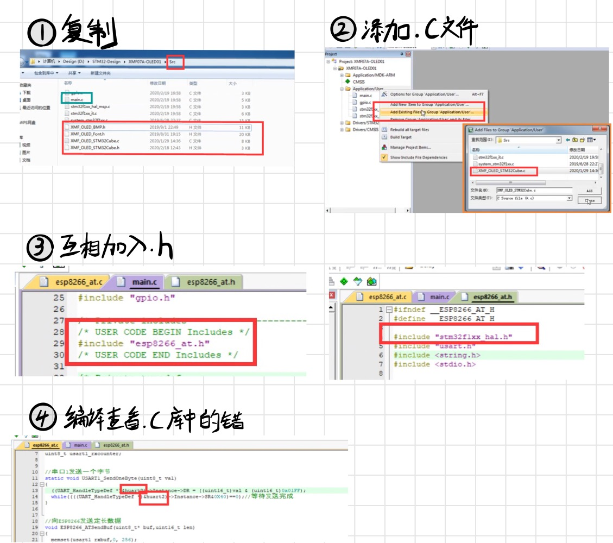Click the View Menu icon in Add Files dialog

pyautogui.click(x=590, y=140)
